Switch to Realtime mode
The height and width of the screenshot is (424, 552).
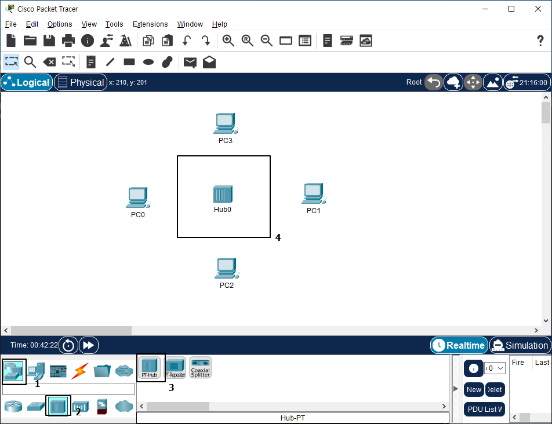(459, 346)
